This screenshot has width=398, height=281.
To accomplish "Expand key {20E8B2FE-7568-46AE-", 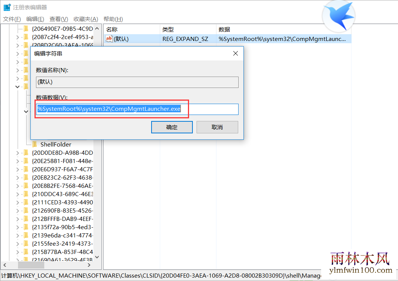I will [x=18, y=186].
